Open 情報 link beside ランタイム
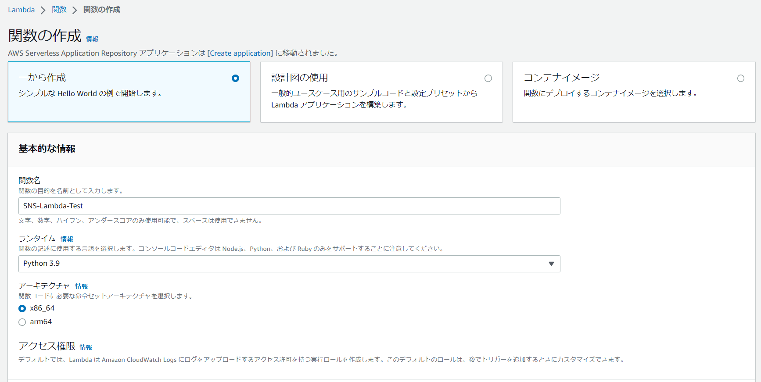 pyautogui.click(x=67, y=239)
